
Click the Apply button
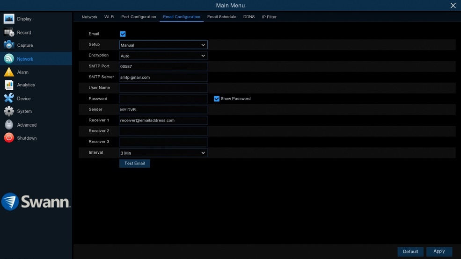(439, 252)
